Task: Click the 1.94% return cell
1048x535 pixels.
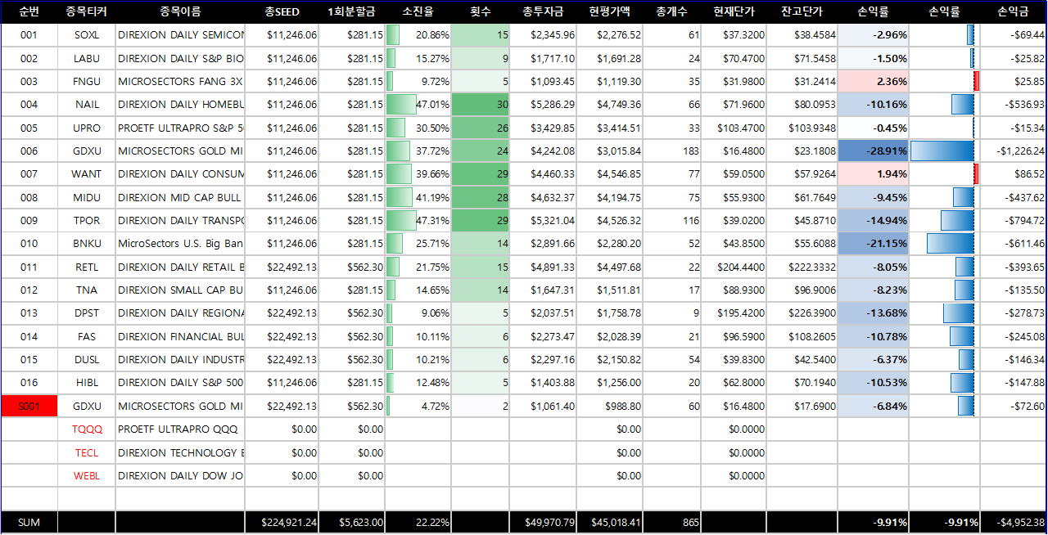Action: [x=873, y=174]
